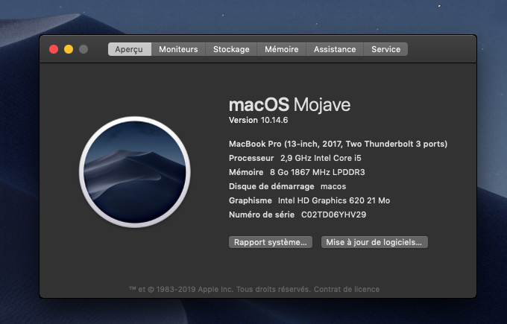
Task: Click memory value 8 Go 1867 MHz LPDDR3
Action: (x=317, y=172)
